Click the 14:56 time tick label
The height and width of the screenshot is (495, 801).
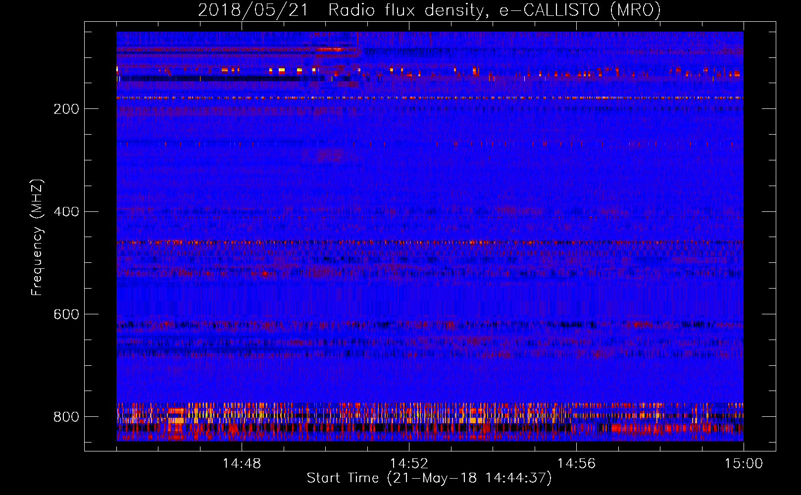tap(576, 464)
